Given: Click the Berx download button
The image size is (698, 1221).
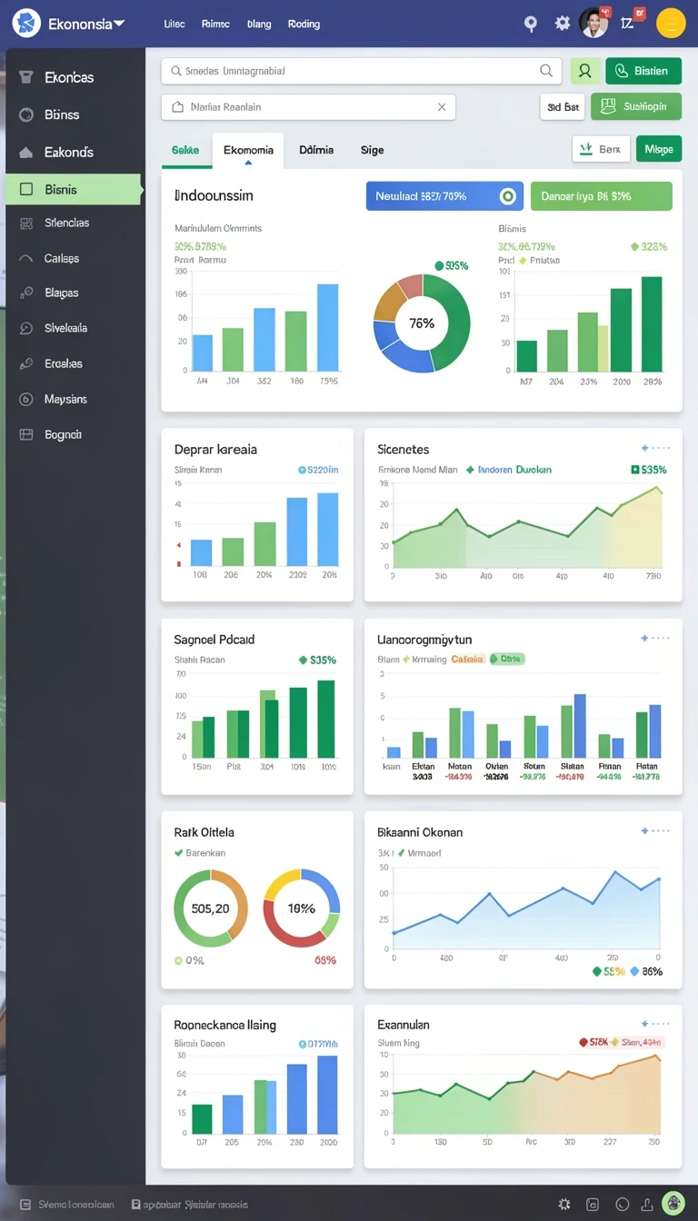Looking at the screenshot, I should click(601, 149).
